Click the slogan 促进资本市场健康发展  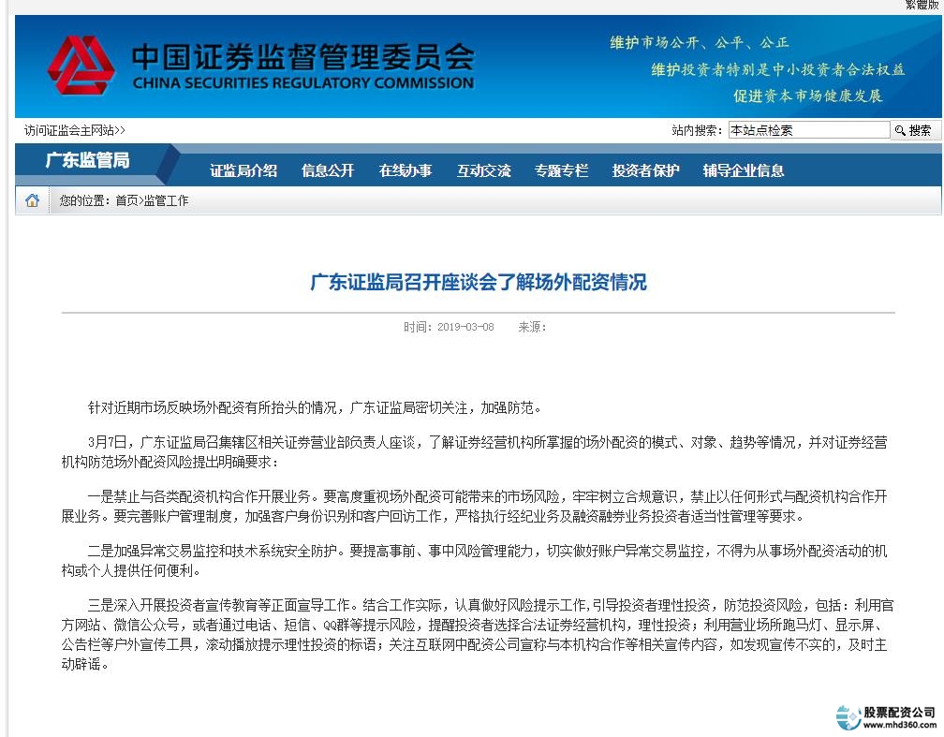click(x=807, y=96)
